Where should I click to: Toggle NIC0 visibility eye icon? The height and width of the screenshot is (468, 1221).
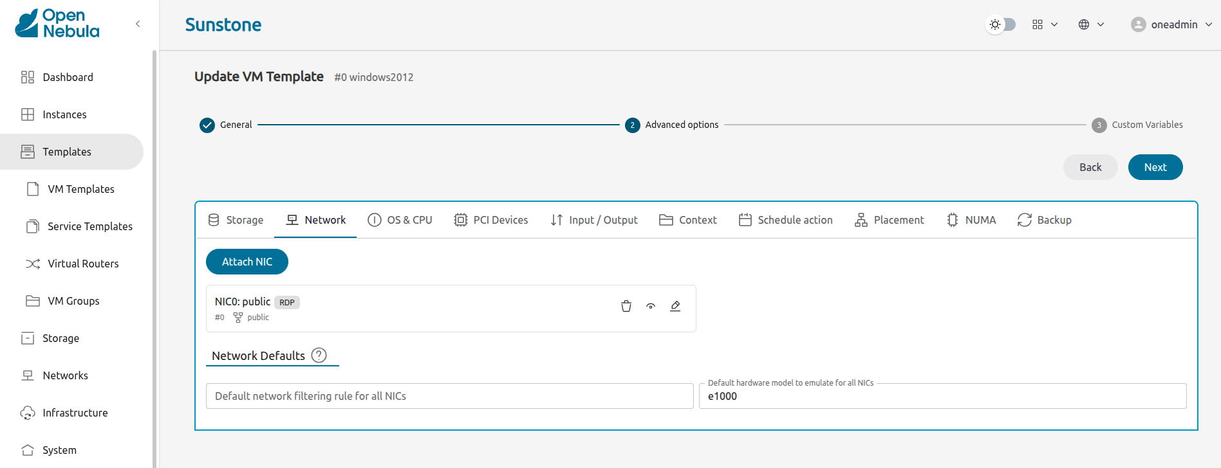(651, 306)
